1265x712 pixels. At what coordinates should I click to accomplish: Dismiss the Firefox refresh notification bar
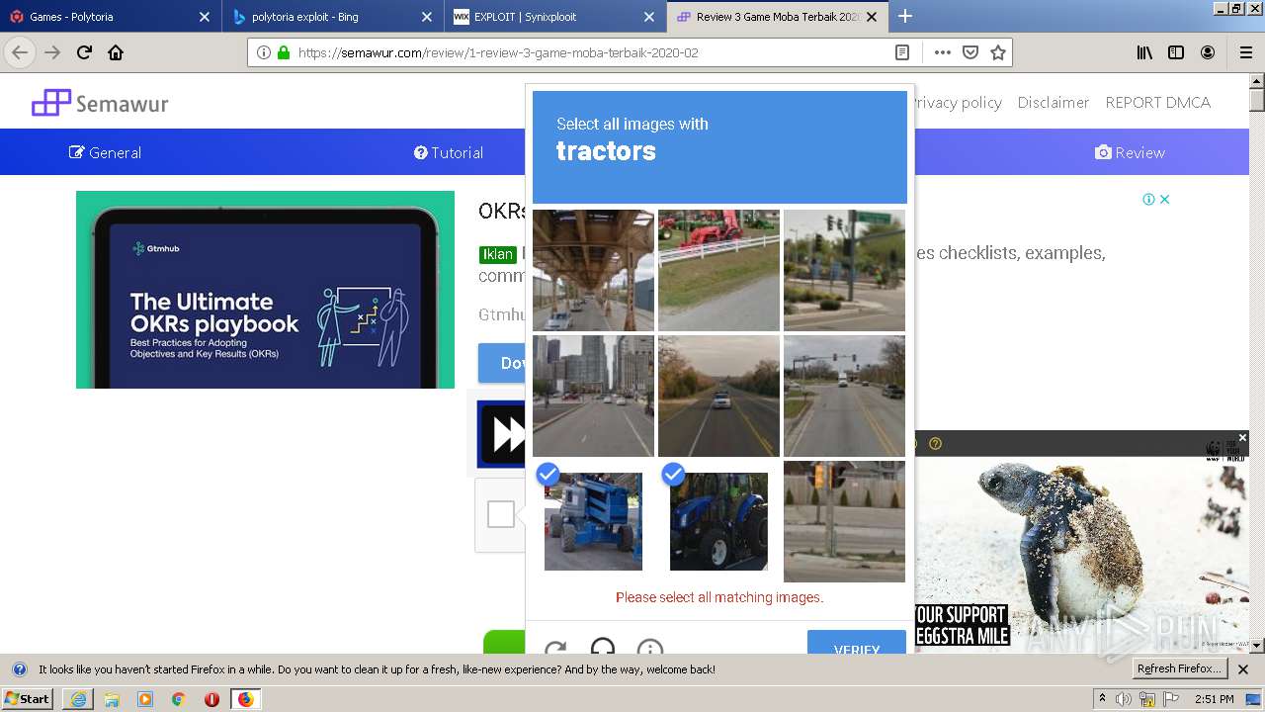[1243, 669]
